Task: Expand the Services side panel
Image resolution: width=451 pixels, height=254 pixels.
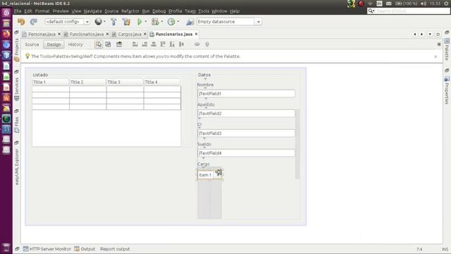Action: coord(17,89)
